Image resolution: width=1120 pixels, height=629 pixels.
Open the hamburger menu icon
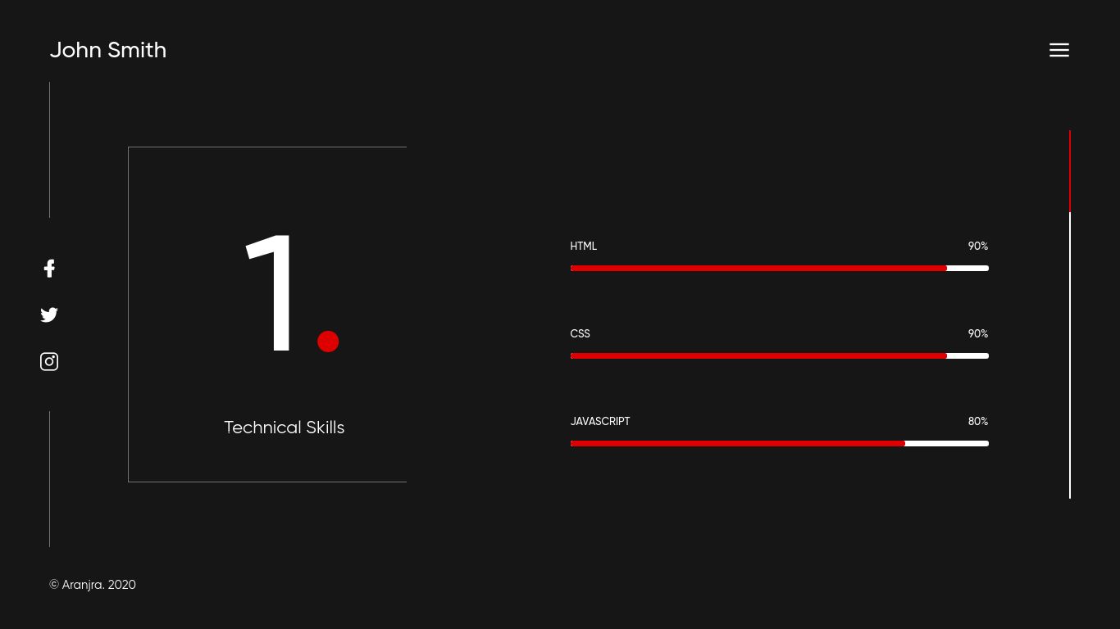(x=1059, y=50)
